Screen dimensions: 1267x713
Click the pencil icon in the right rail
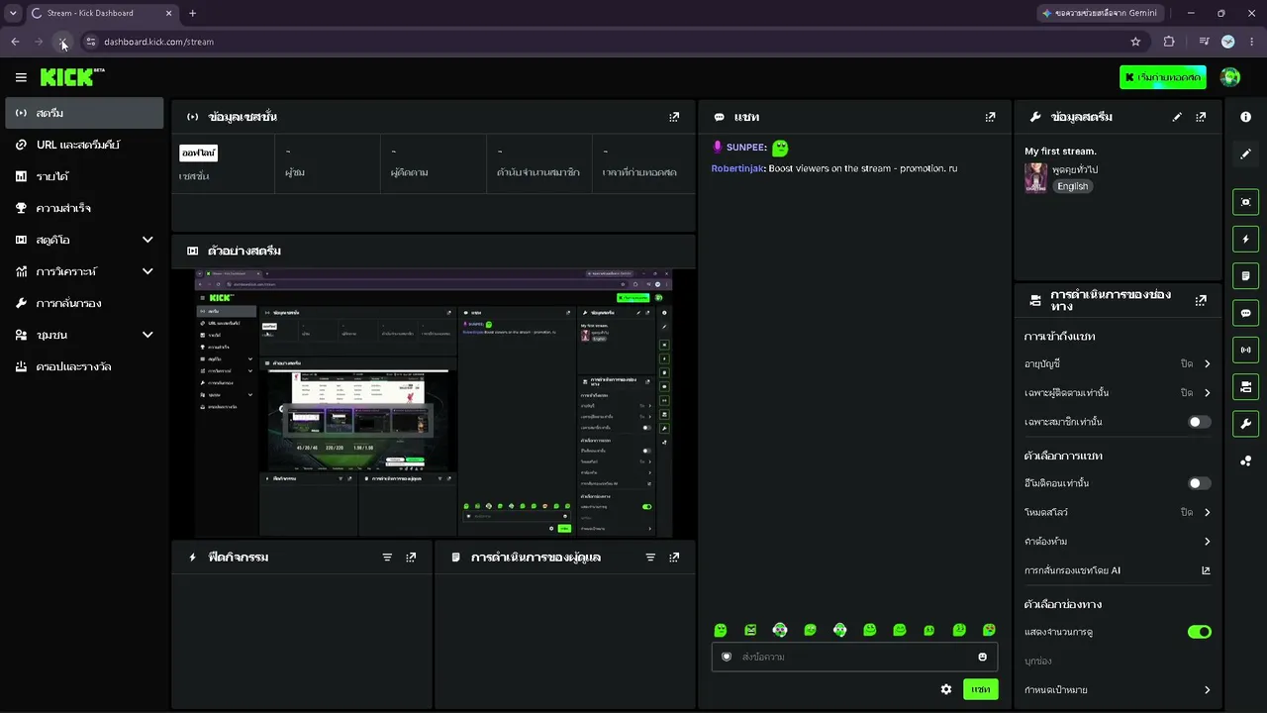pos(1245,153)
